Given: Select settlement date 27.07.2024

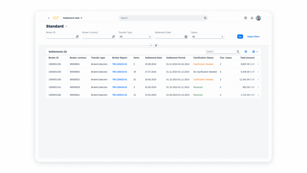Looking at the screenshot, I should 150,72.
